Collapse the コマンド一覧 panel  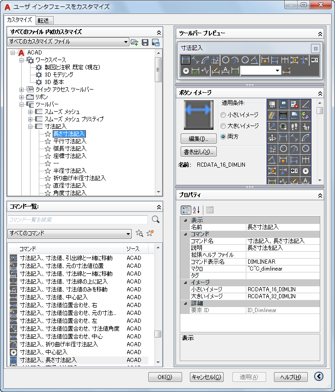[158, 207]
